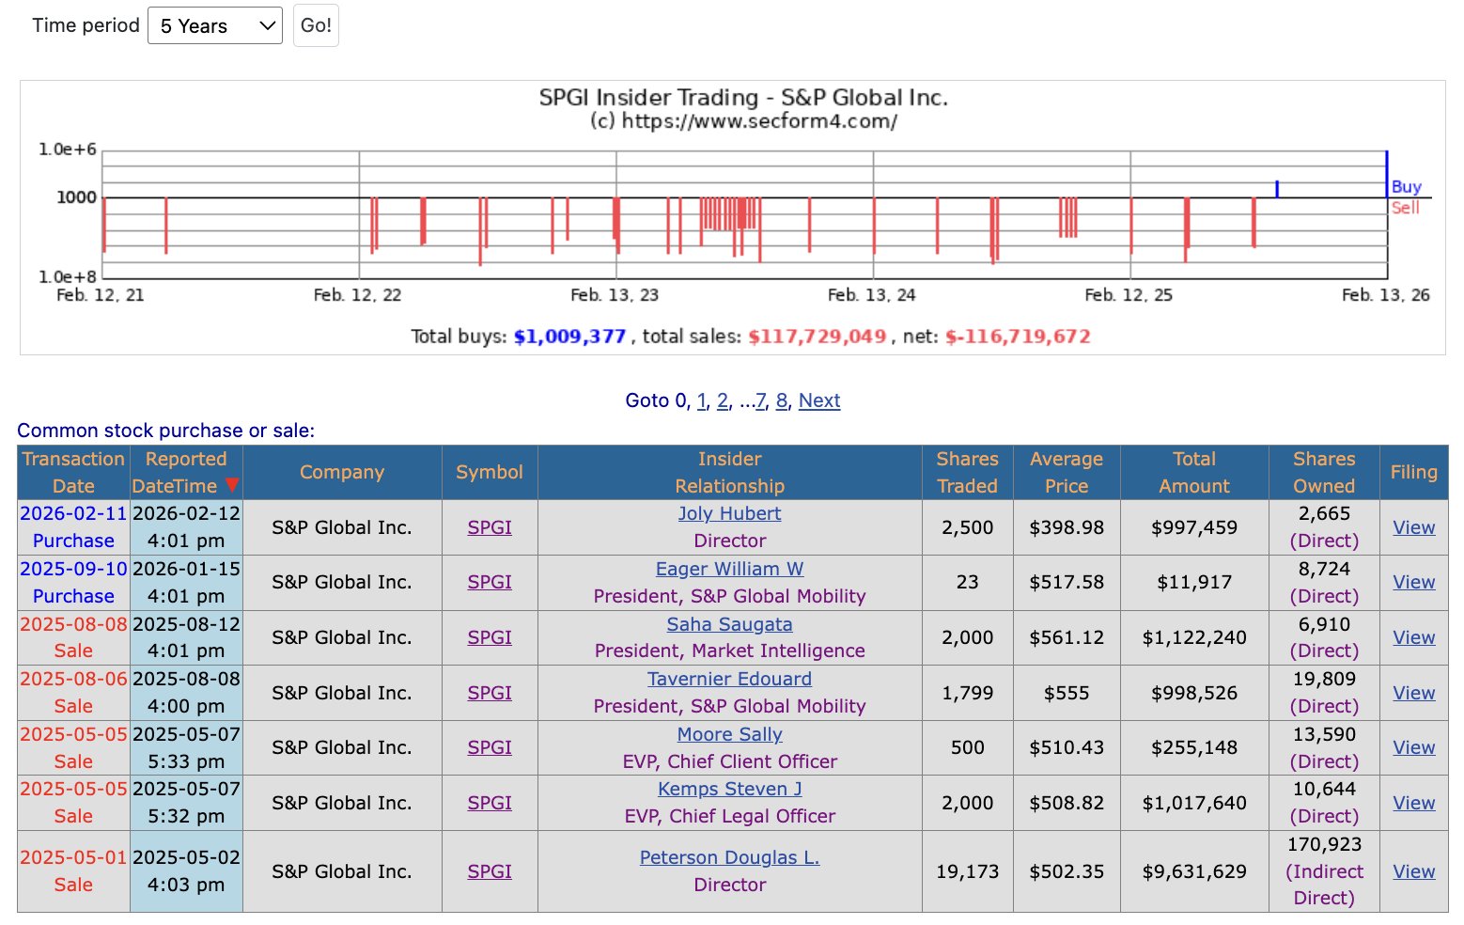
Task: Click the Go! button
Action: (x=316, y=25)
